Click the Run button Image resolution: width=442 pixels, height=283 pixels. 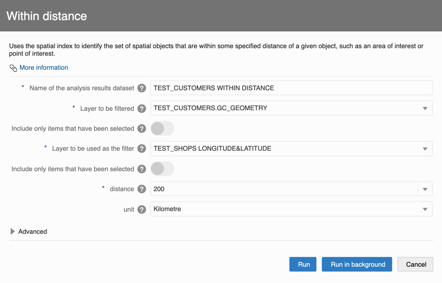click(x=303, y=264)
